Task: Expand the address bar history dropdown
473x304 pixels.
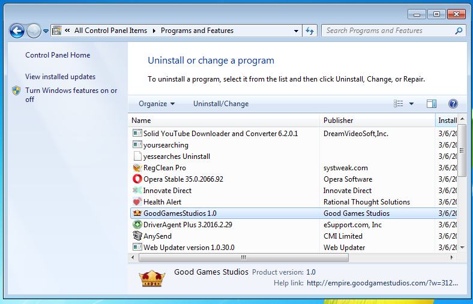Action: pyautogui.click(x=296, y=31)
